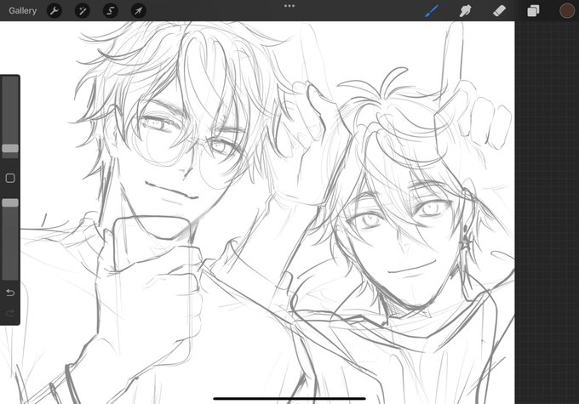Select the Smudge tool
Viewport: 579px width, 404px height.
(x=465, y=11)
